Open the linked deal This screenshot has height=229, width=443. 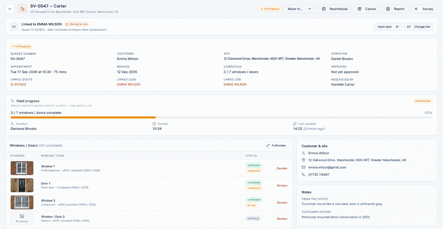(388, 27)
